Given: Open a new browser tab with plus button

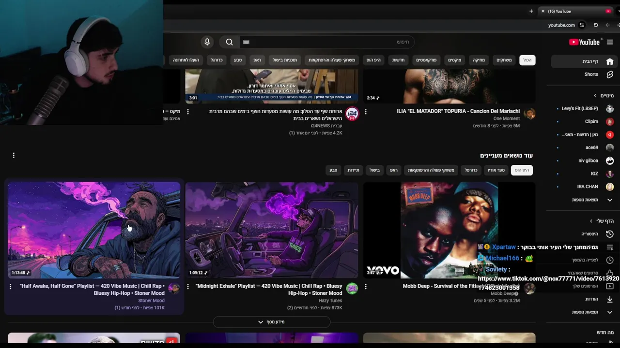Looking at the screenshot, I should pos(531,11).
